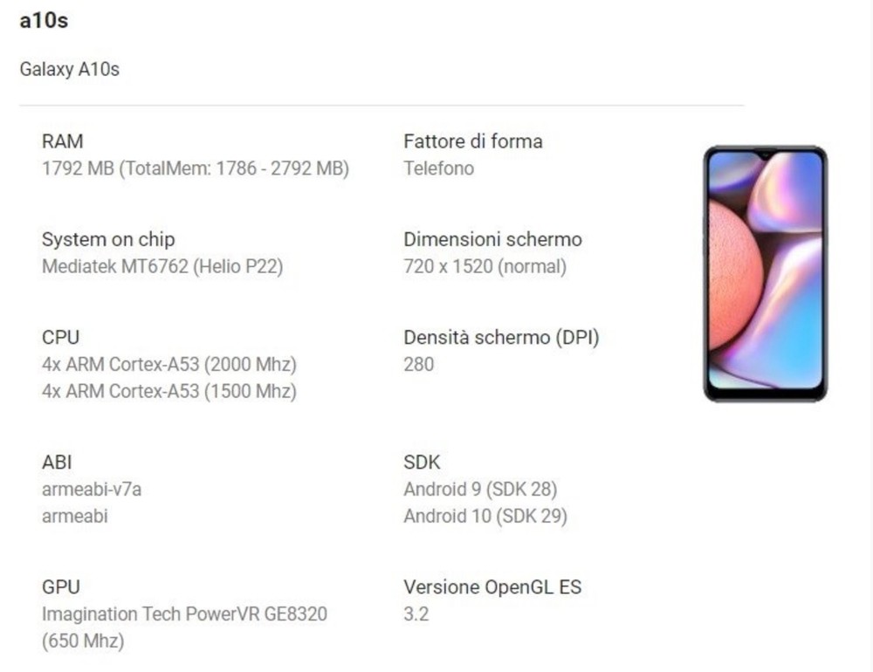Screen dimensions: 873x672
Task: Select the Galaxy A10s model name
Action: (x=70, y=69)
